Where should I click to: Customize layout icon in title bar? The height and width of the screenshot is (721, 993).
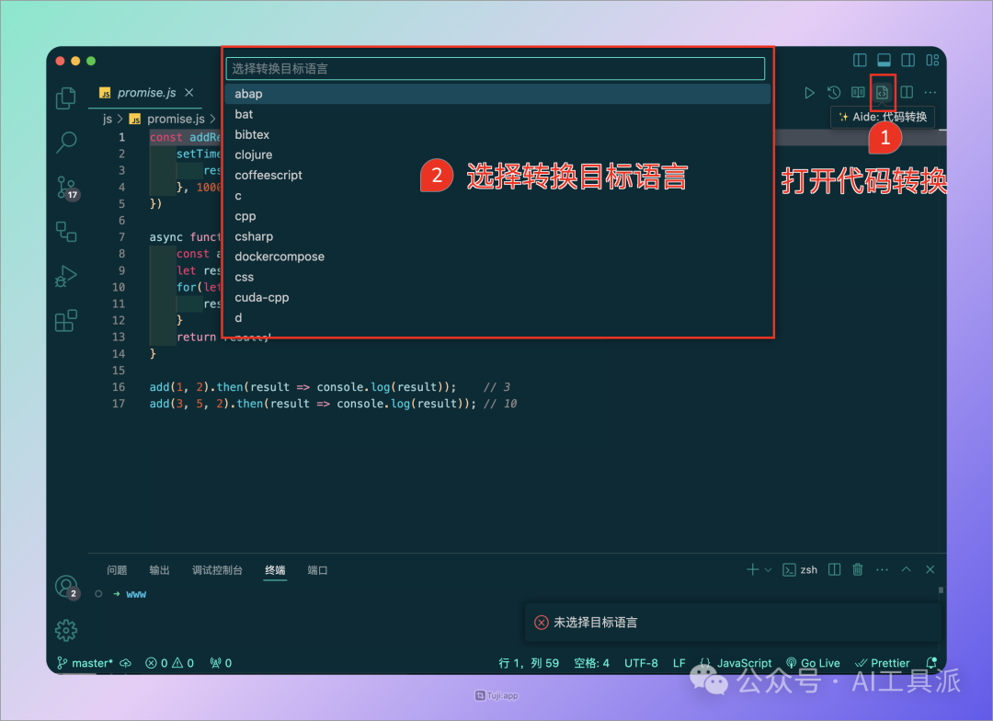[932, 60]
